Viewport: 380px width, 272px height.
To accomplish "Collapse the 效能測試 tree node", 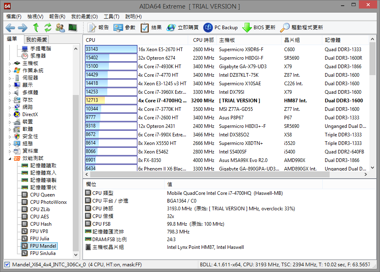I will 10,159.
